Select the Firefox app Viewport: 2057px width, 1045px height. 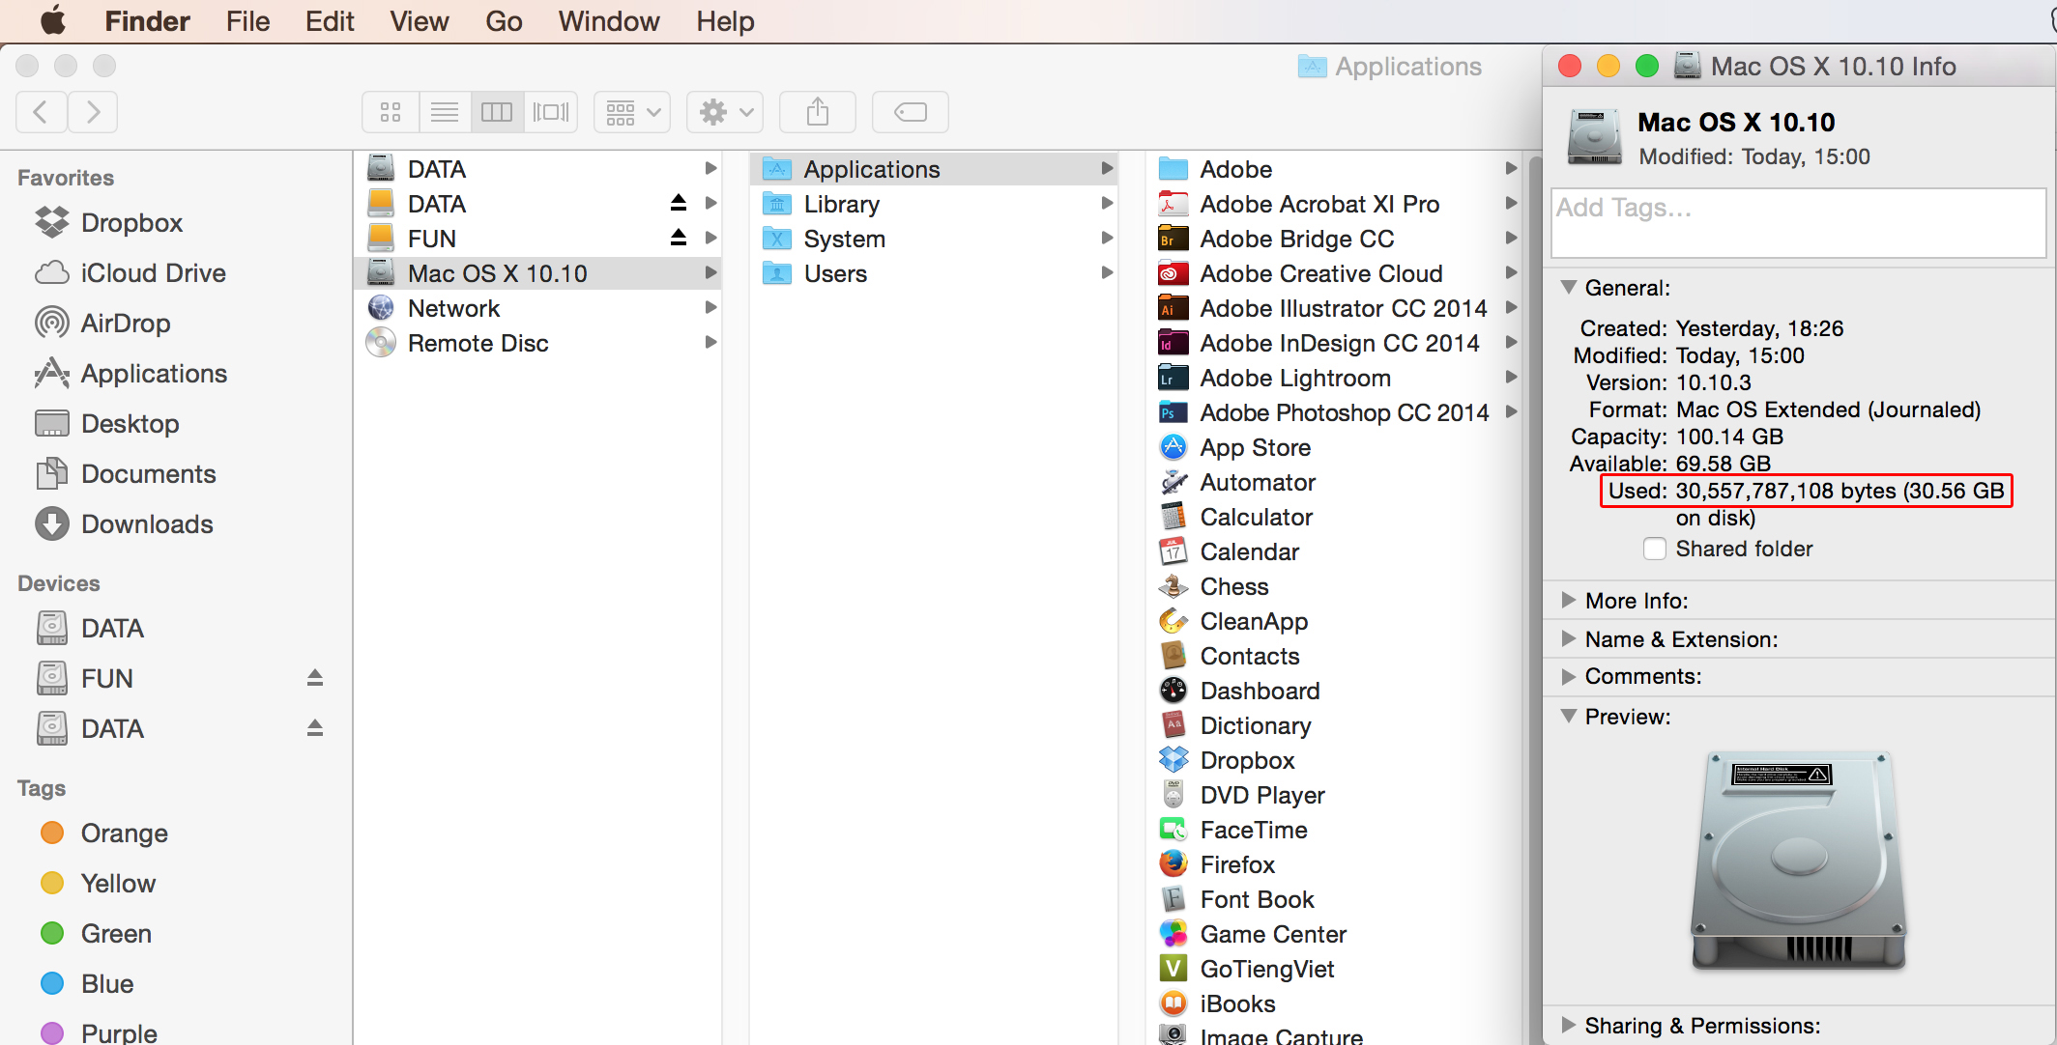tap(1332, 864)
